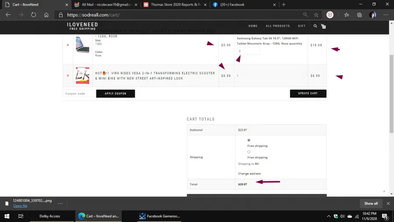
Task: Open Task View on the taskbar
Action: pyautogui.click(x=21, y=216)
